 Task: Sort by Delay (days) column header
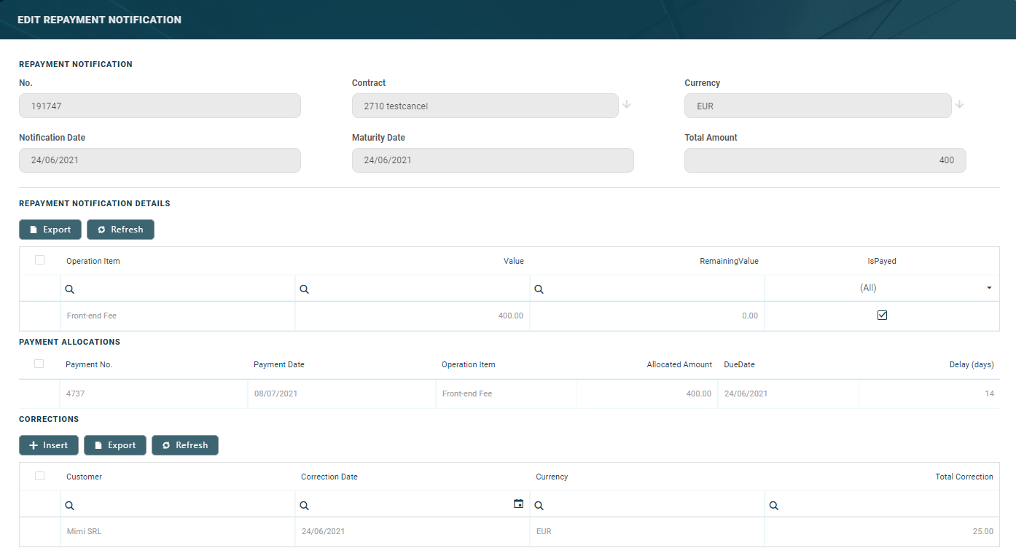click(971, 364)
